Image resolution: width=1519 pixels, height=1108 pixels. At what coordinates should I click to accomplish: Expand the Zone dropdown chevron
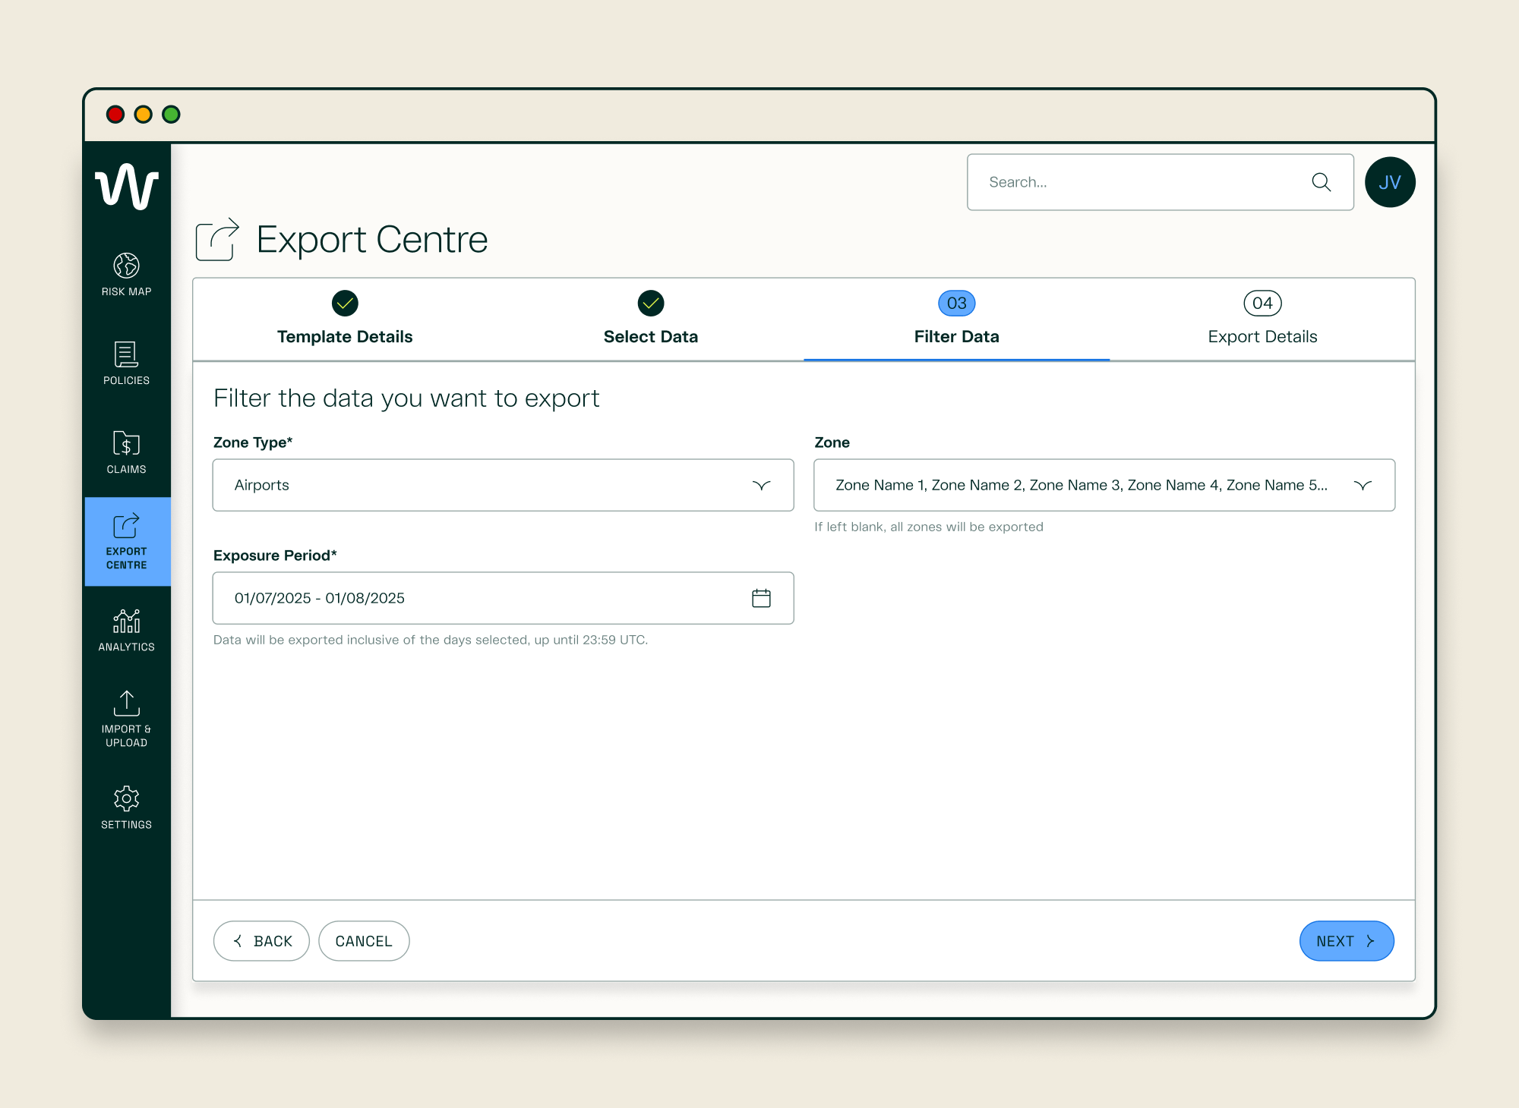pyautogui.click(x=1363, y=486)
